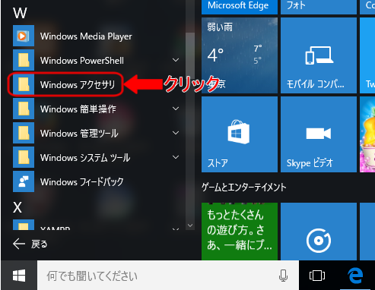Open the candy game tile
The width and height of the screenshot is (375, 290).
[x=367, y=134]
